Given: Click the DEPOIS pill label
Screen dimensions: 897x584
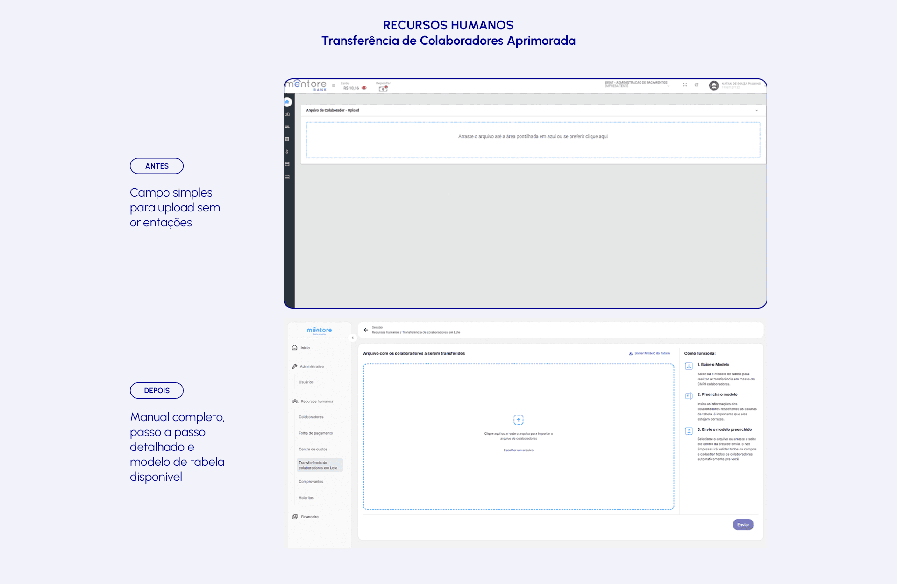Looking at the screenshot, I should [x=157, y=391].
